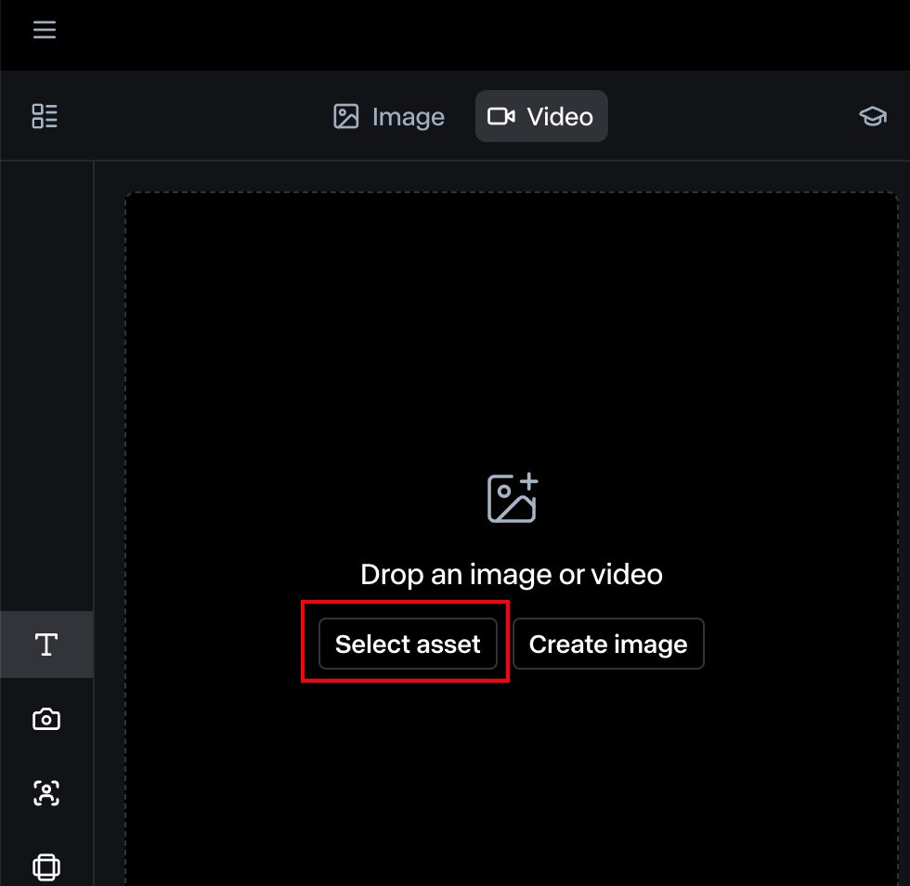Image resolution: width=910 pixels, height=886 pixels.
Task: Select the Text tool in sidebar
Action: 46,645
